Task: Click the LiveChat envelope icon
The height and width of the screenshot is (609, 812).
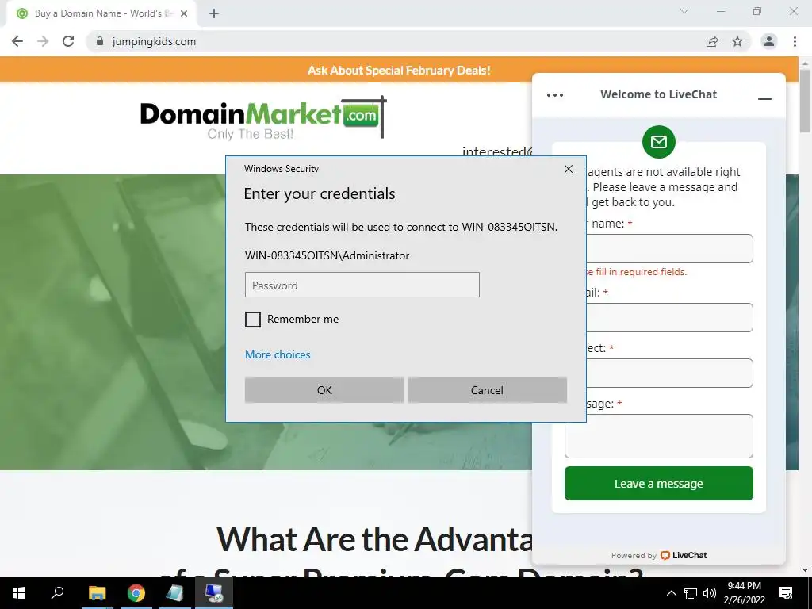Action: point(659,141)
